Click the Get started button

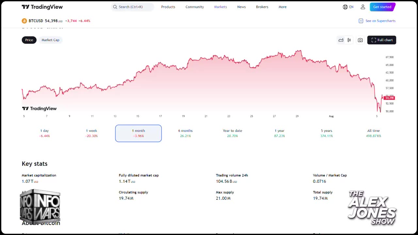pos(382,7)
